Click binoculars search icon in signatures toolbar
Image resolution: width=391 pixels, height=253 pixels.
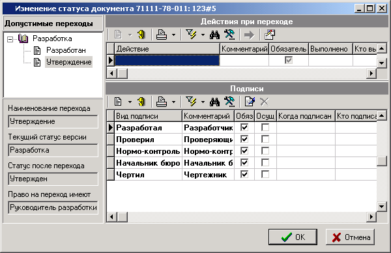point(214,102)
